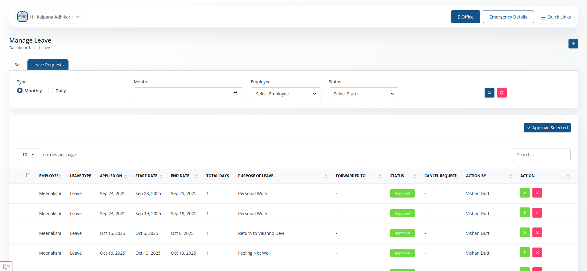Sort by Status column arrows

click(x=415, y=176)
